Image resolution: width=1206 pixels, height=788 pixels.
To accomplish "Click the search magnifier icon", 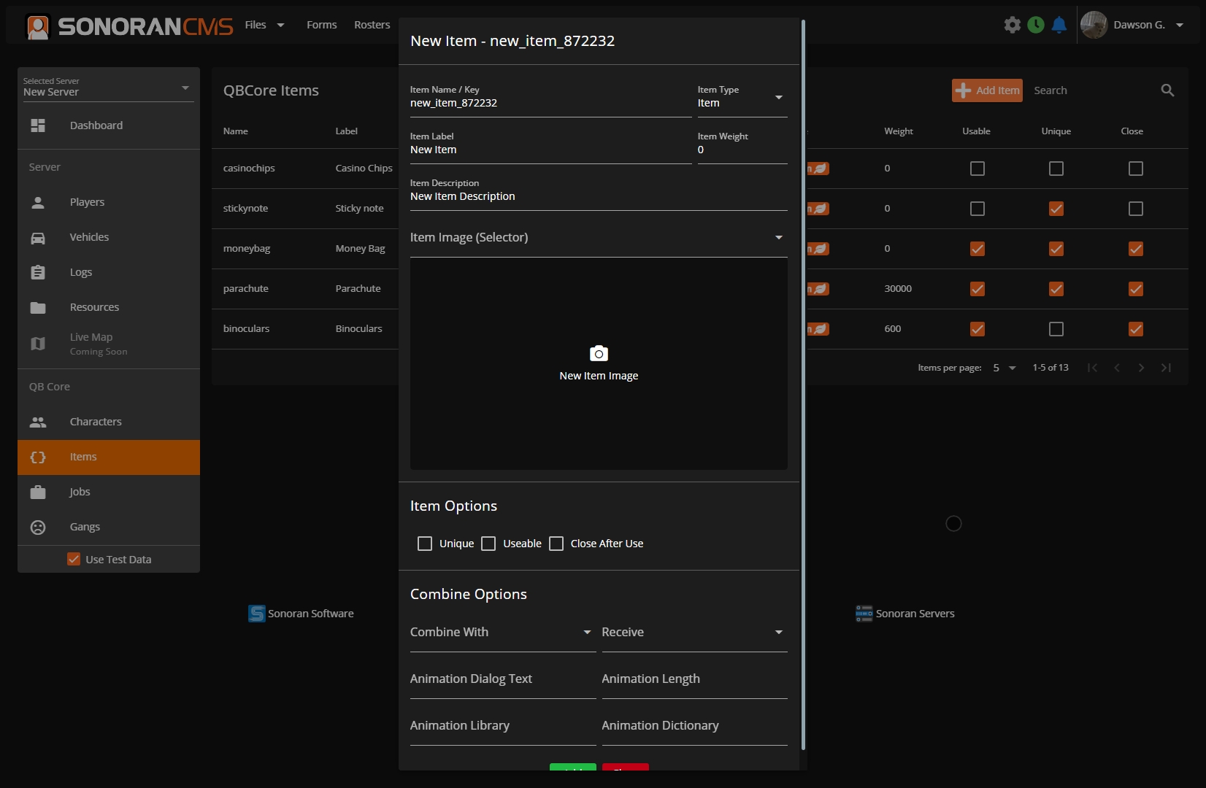I will click(x=1167, y=90).
